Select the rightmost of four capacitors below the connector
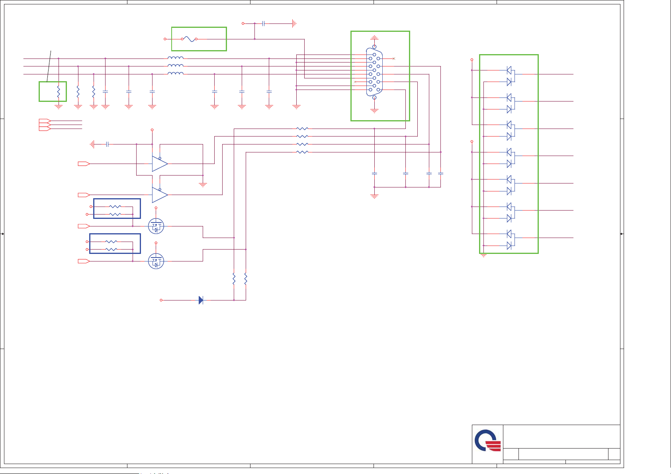The height and width of the screenshot is (474, 671). (x=440, y=174)
